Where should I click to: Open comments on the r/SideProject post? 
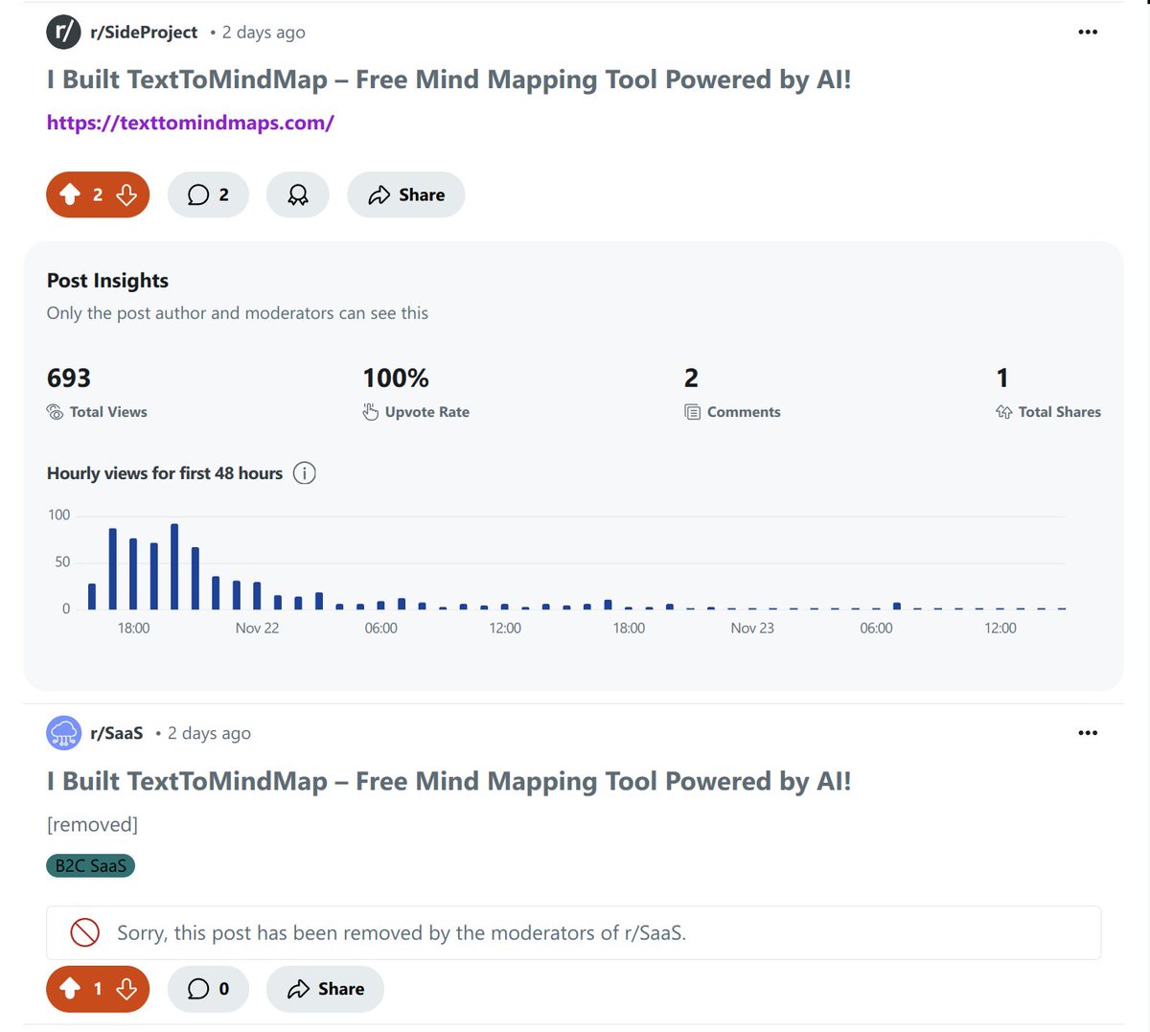pyautogui.click(x=208, y=195)
